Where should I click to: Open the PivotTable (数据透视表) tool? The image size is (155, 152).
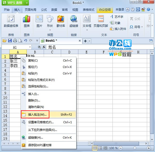[11, 21]
